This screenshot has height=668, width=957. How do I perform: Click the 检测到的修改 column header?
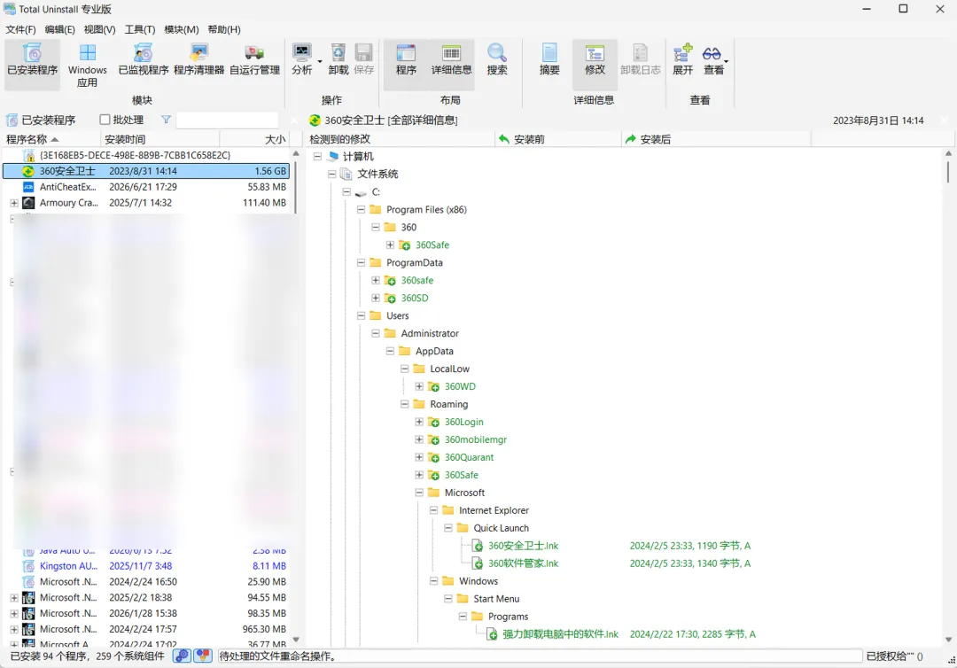pos(400,139)
